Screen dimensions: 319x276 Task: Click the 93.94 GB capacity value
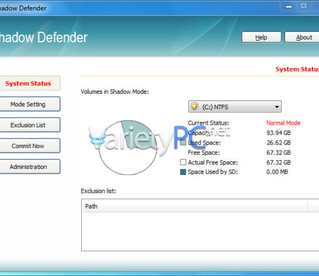point(278,133)
